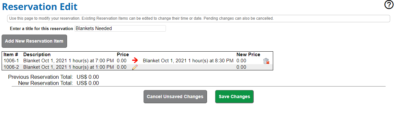This screenshot has width=395, height=122.
Task: Click the Reservation Edit page heading
Action: point(40,6)
